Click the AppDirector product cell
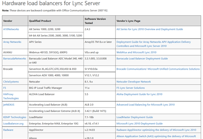 (x=56, y=130)
